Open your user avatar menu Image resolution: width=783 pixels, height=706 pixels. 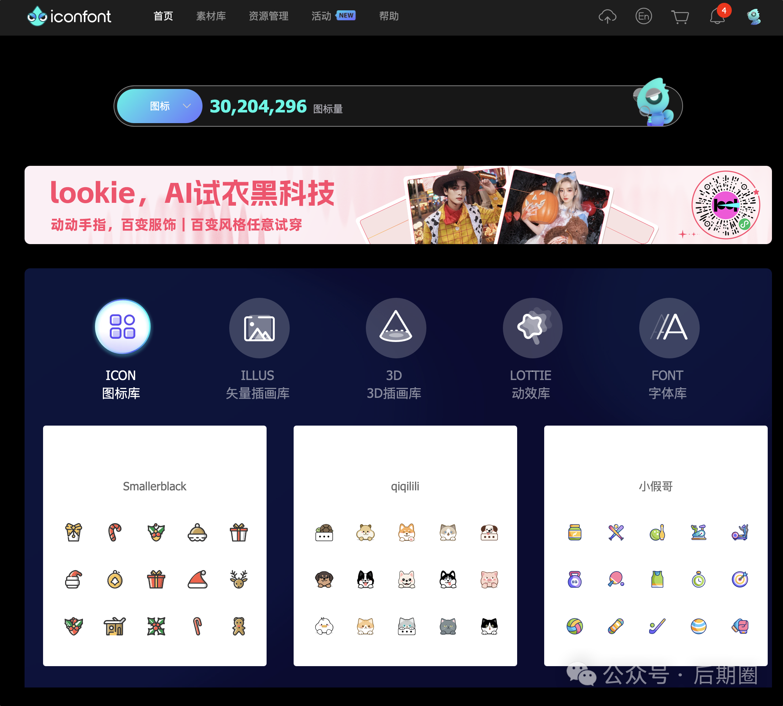tap(753, 16)
